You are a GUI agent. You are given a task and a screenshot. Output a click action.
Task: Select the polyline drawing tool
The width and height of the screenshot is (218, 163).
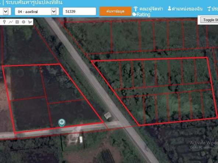coord(11,22)
